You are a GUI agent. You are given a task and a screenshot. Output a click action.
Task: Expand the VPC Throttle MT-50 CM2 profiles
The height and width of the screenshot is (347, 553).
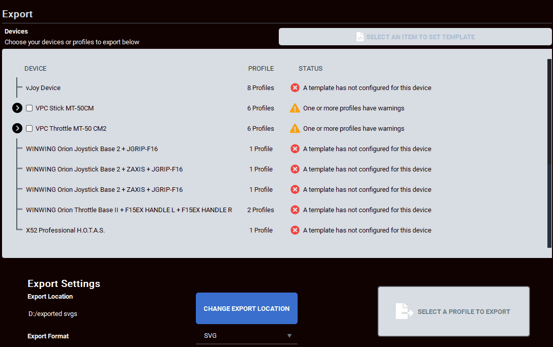click(x=17, y=128)
